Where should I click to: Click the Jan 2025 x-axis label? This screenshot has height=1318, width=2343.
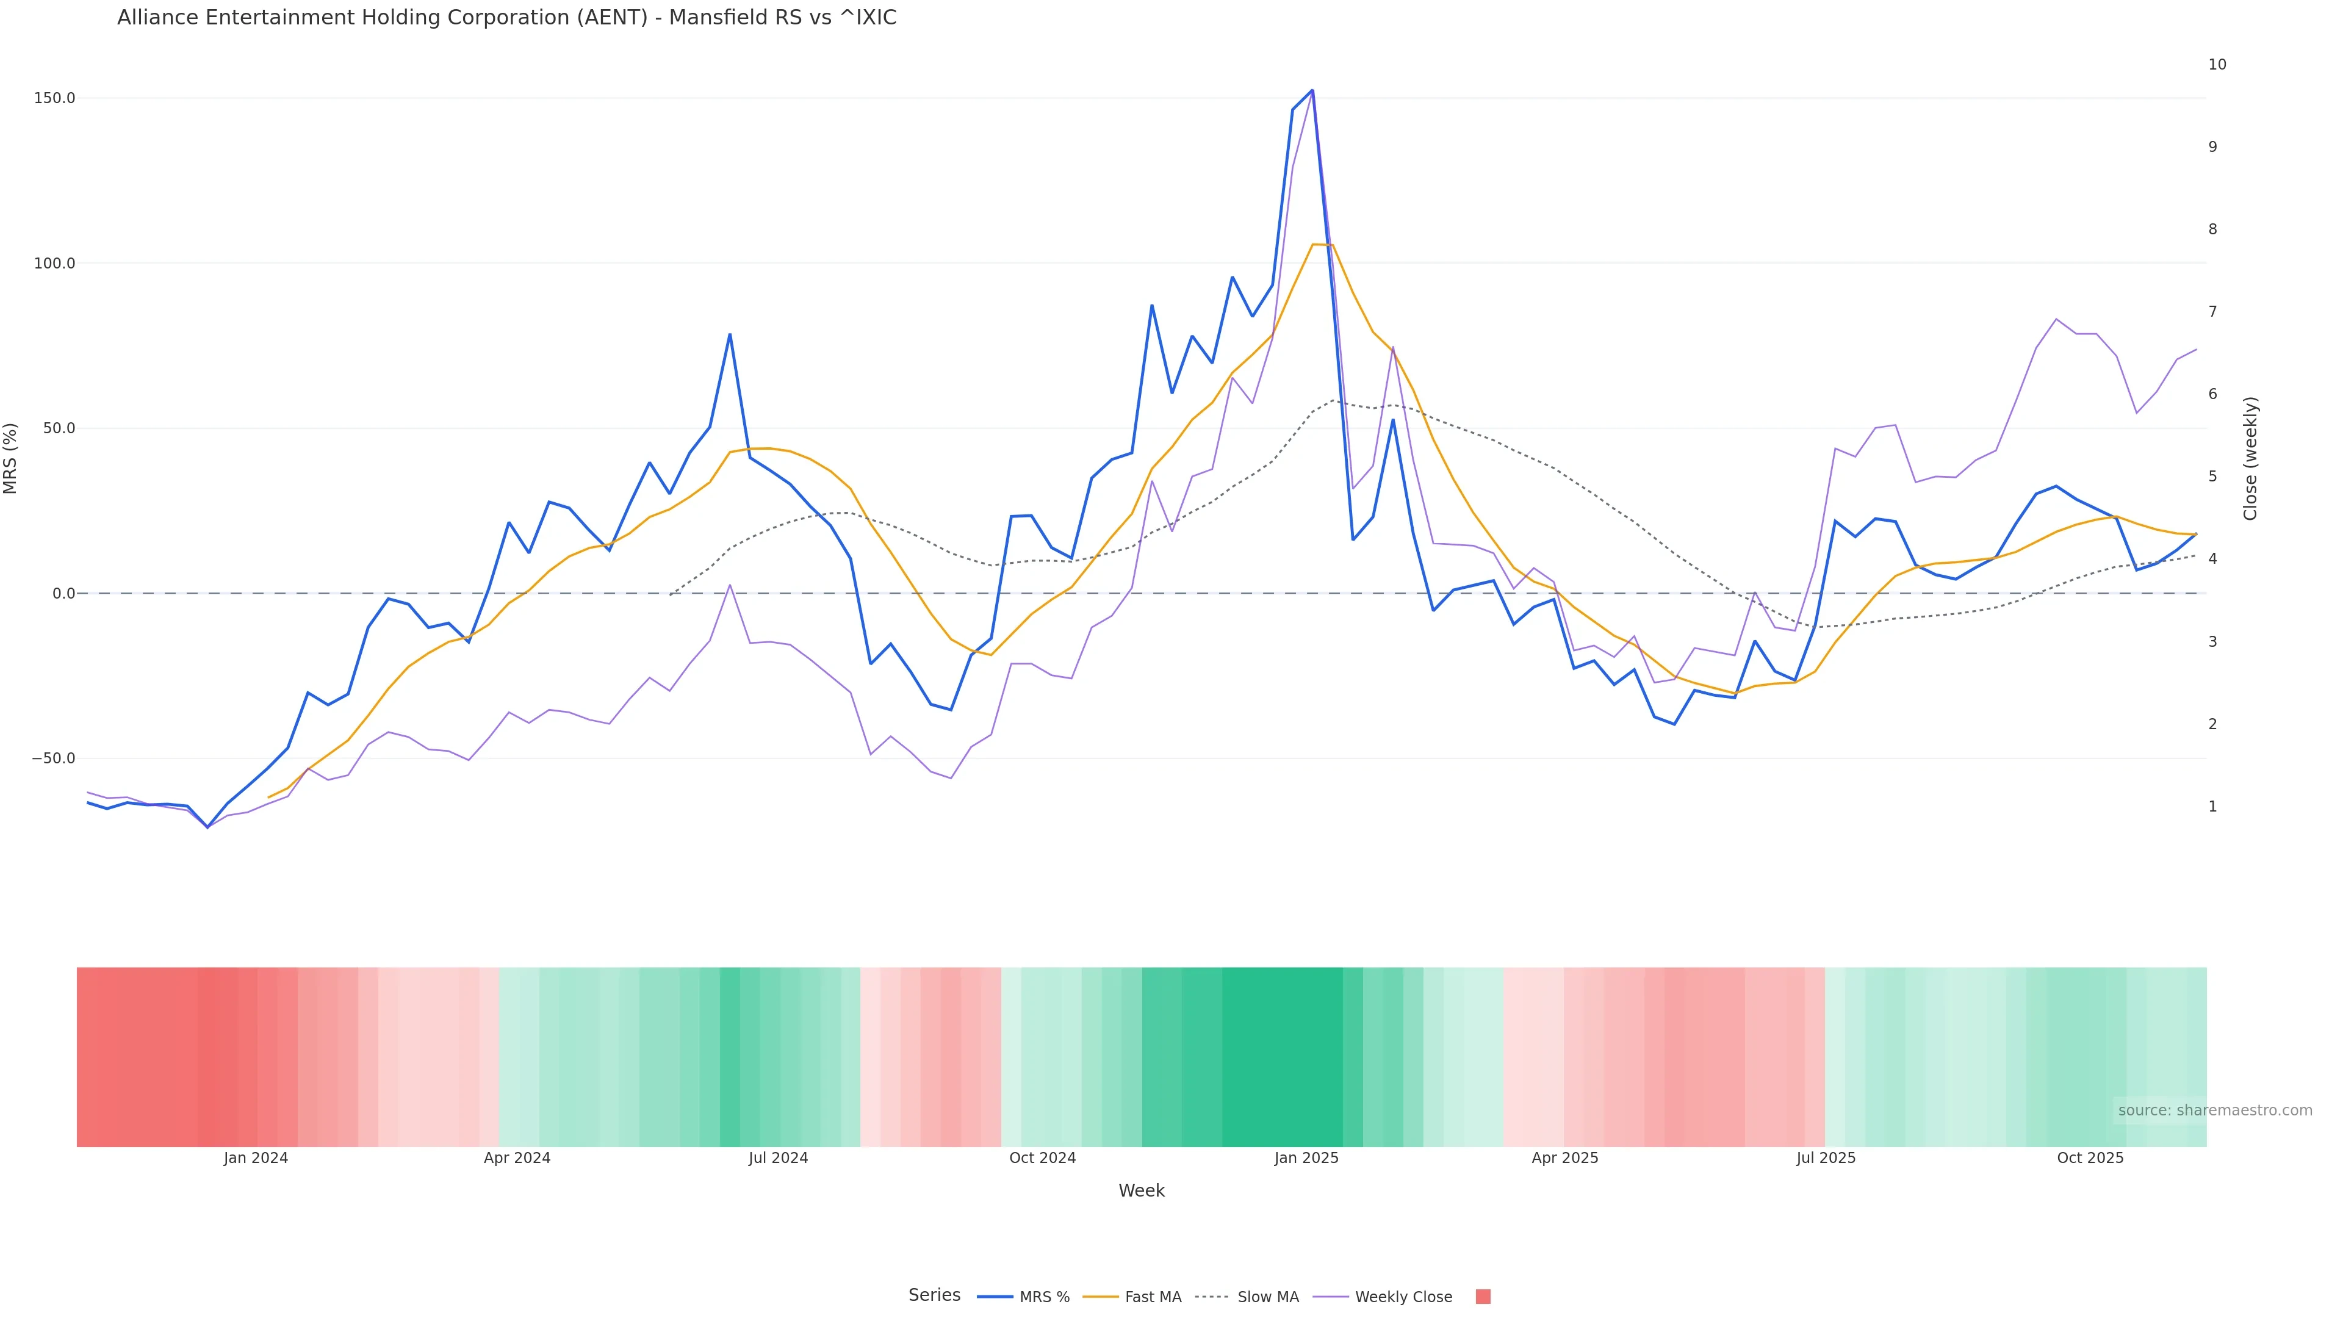[1306, 1159]
